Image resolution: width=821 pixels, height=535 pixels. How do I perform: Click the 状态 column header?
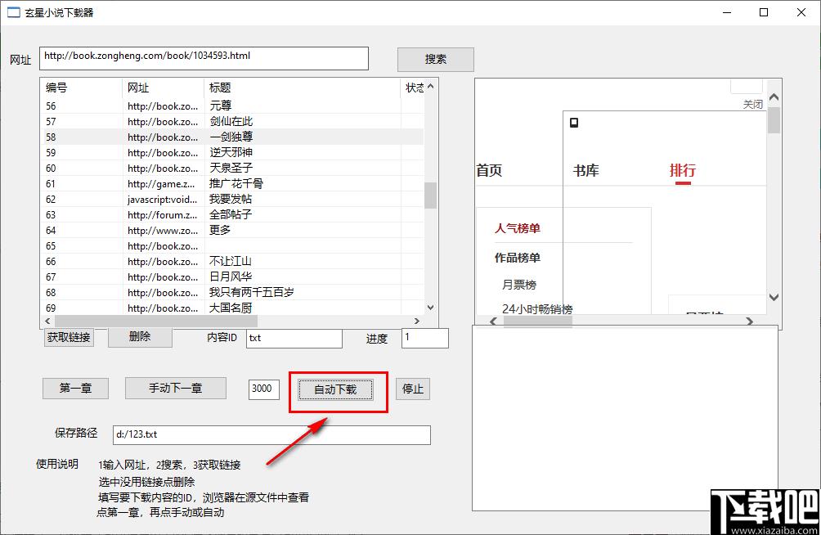(x=413, y=88)
